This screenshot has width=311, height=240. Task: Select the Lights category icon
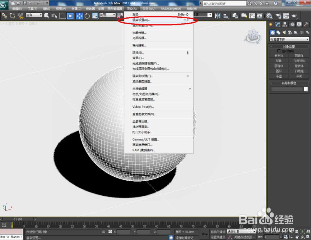pyautogui.click(x=284, y=33)
